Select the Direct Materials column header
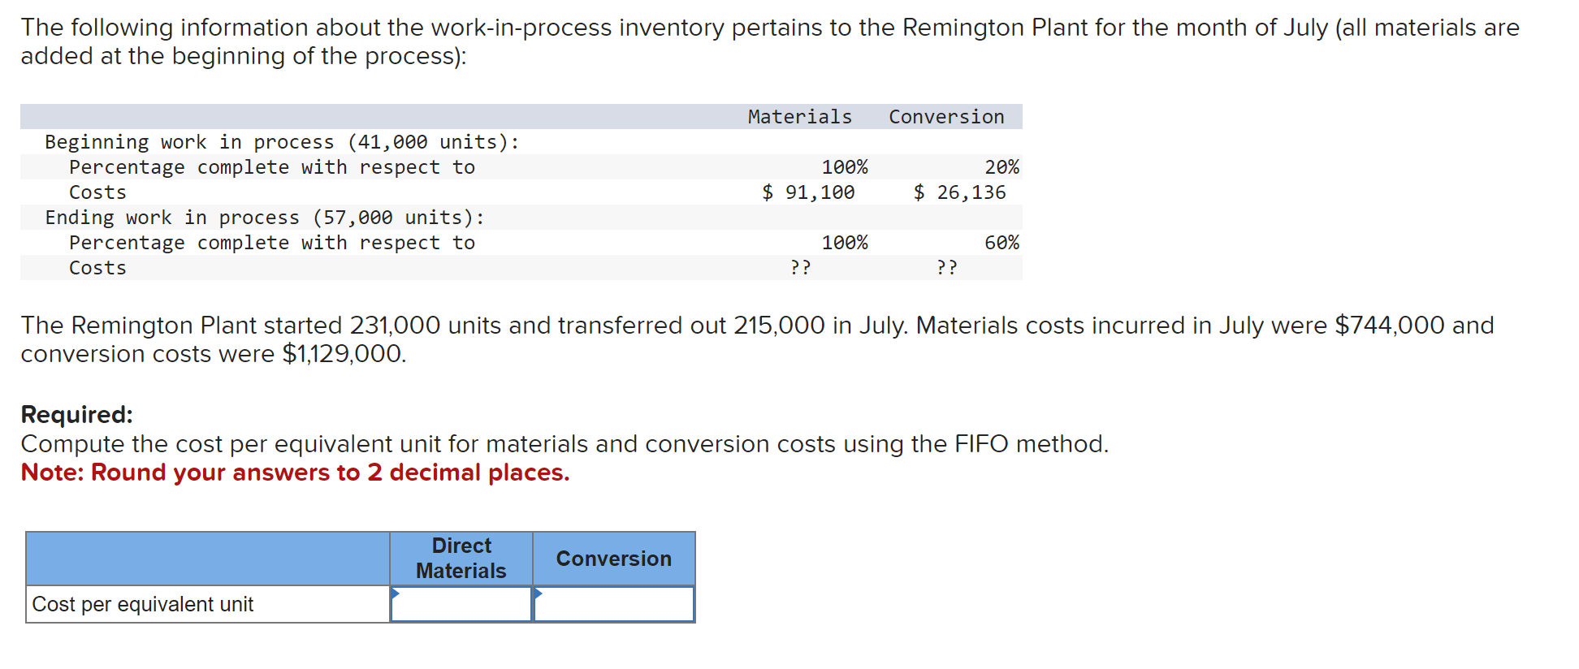 pyautogui.click(x=461, y=559)
